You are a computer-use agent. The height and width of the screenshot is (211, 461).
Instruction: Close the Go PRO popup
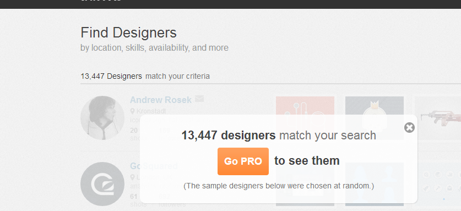[x=409, y=128]
